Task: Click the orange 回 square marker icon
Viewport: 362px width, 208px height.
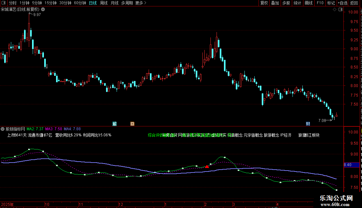Action: click(x=132, y=124)
